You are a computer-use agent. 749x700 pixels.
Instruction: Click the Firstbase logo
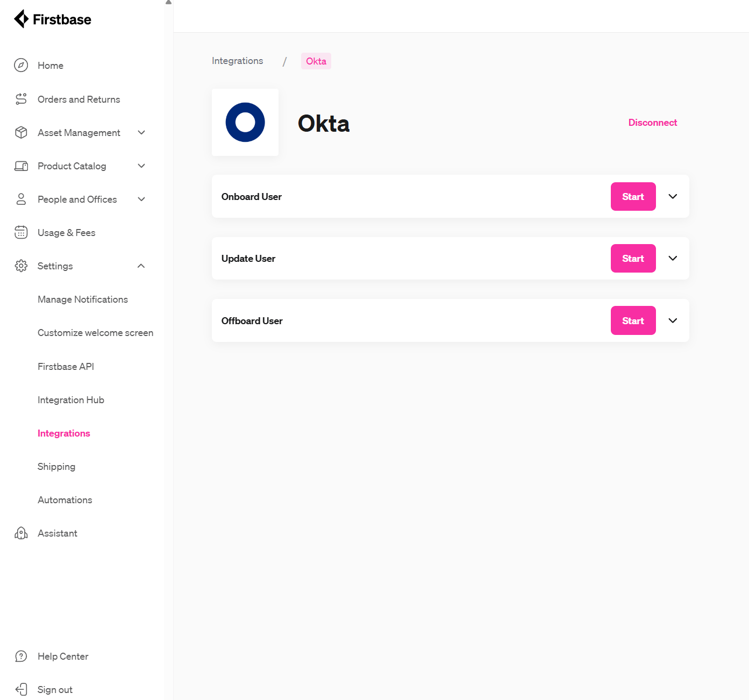[53, 19]
